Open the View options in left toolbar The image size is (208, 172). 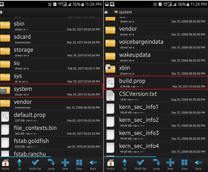point(79,164)
